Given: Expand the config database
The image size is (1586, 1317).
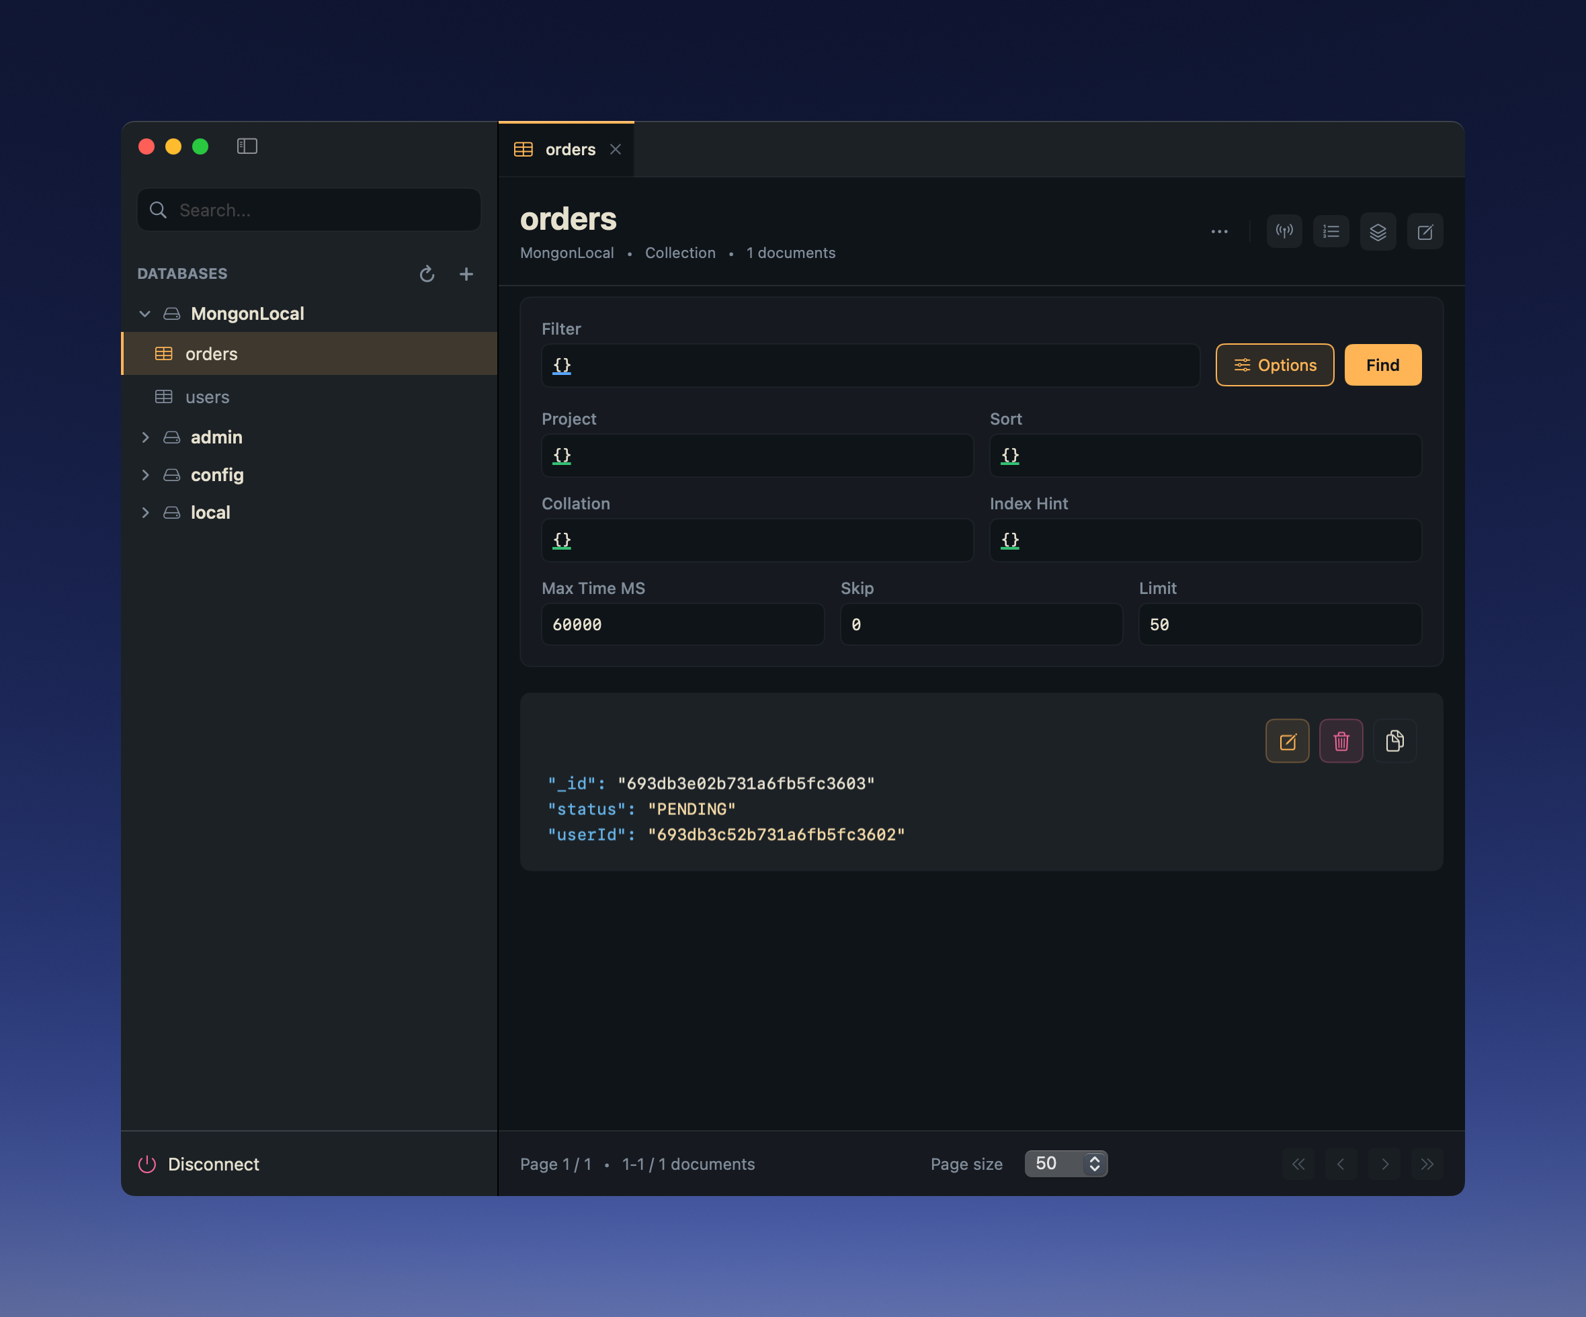Looking at the screenshot, I should (145, 475).
